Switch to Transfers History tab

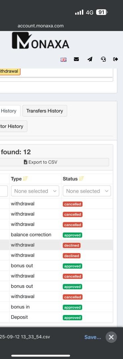tap(45, 111)
